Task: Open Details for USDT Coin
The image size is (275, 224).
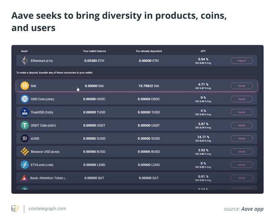Action: [241, 125]
